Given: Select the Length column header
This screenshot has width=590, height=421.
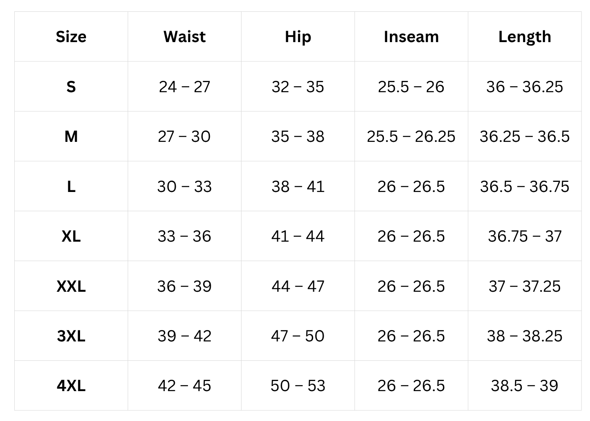Looking at the screenshot, I should pos(525,37).
